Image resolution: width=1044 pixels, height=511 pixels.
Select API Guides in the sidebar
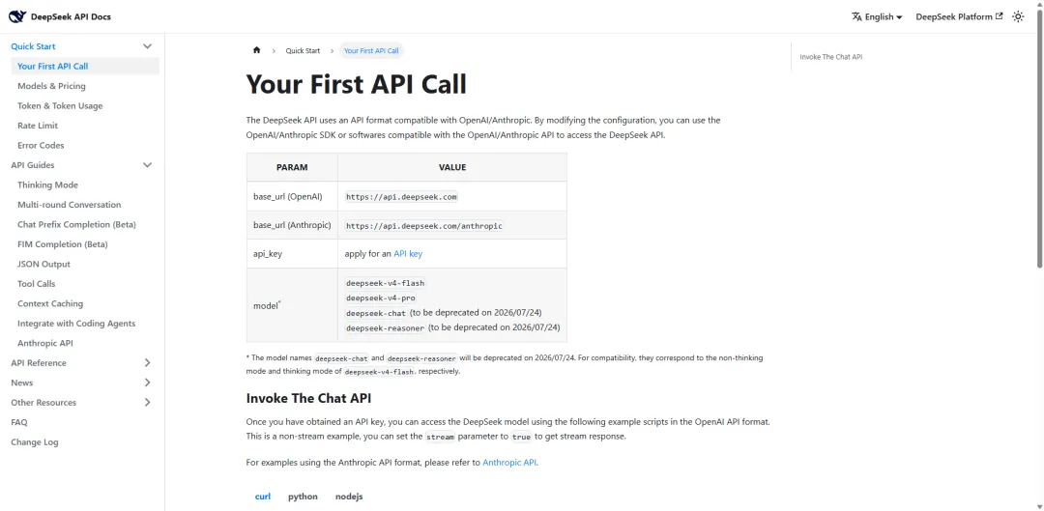[33, 165]
